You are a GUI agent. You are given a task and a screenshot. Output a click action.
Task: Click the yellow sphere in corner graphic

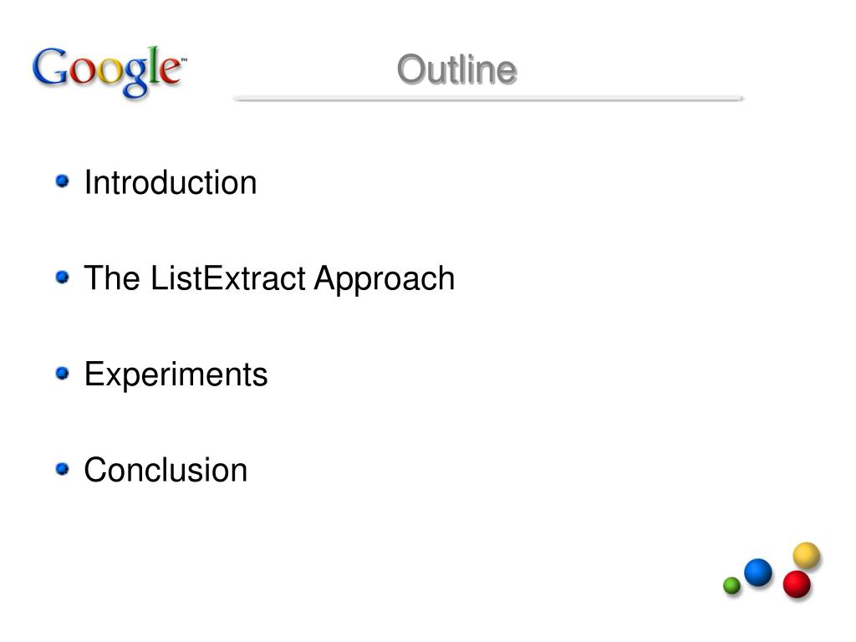click(807, 555)
